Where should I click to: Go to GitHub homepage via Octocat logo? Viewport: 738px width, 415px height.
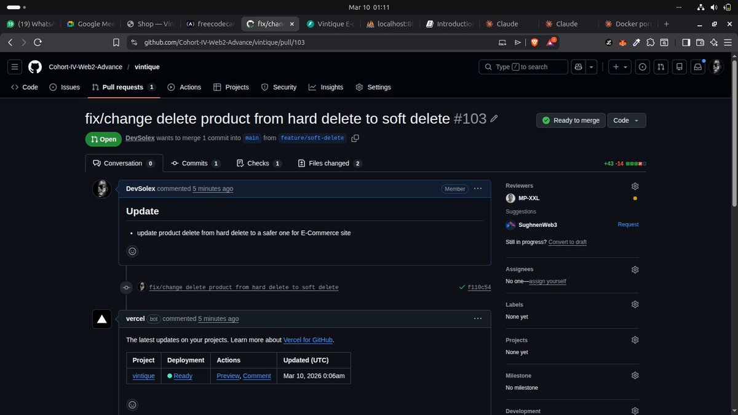(x=35, y=66)
